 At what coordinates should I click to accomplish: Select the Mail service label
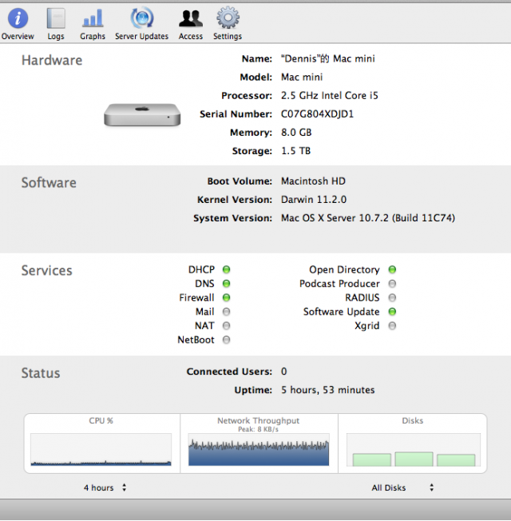point(205,312)
